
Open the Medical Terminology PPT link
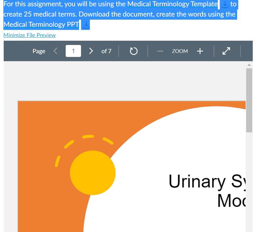pos(41,24)
